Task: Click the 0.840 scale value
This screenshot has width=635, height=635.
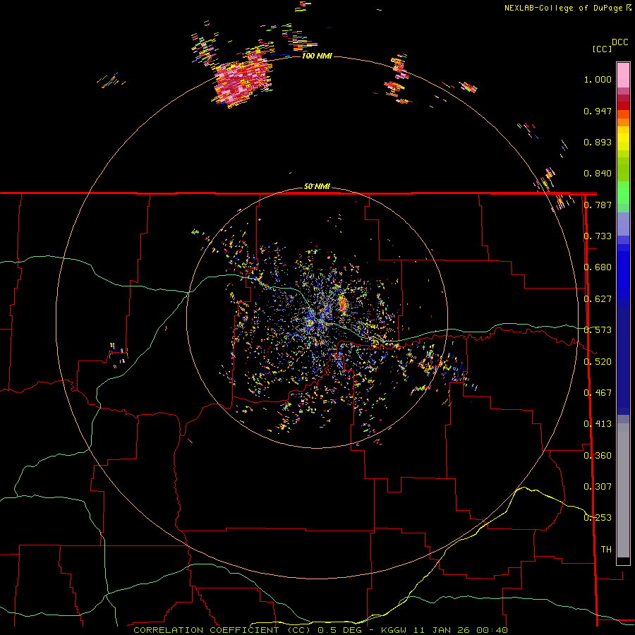Action: click(x=598, y=174)
